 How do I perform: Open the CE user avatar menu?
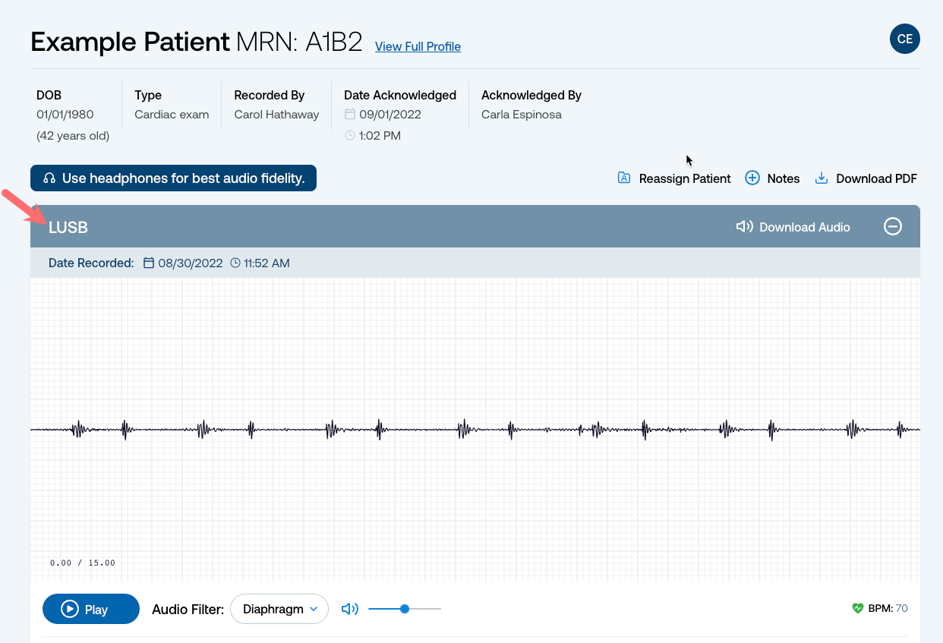(x=905, y=39)
